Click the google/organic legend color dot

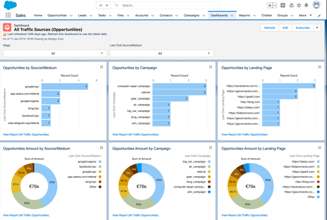pyautogui.click(x=100, y=161)
